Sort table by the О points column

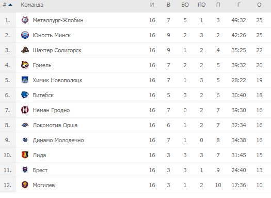click(x=259, y=5)
